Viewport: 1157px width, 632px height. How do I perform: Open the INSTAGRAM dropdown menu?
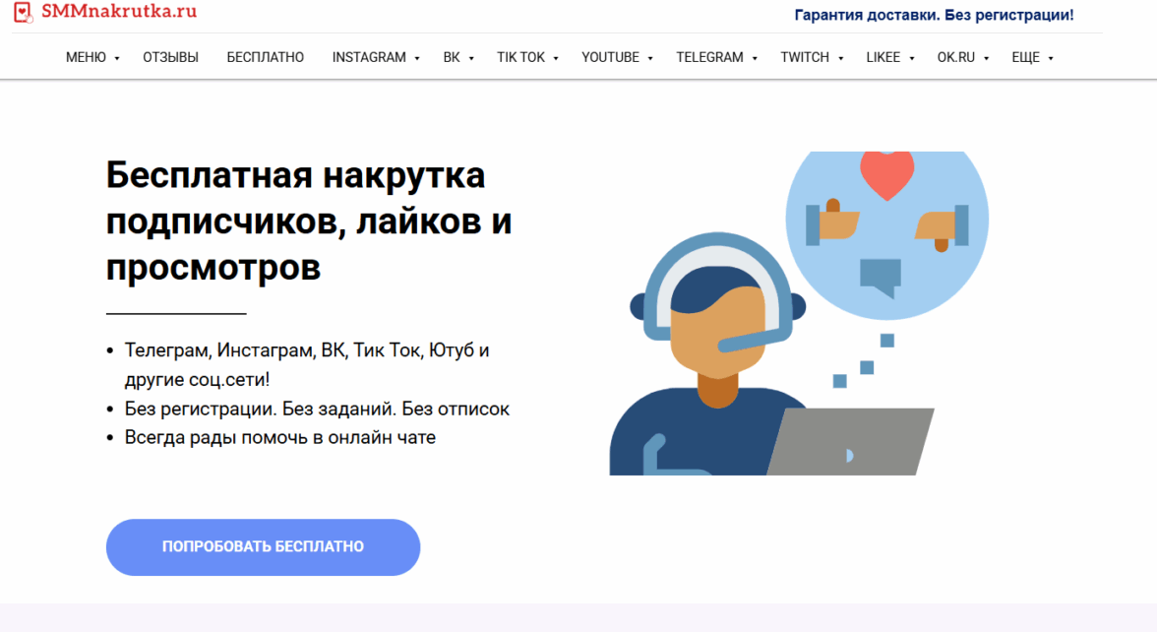click(x=376, y=57)
